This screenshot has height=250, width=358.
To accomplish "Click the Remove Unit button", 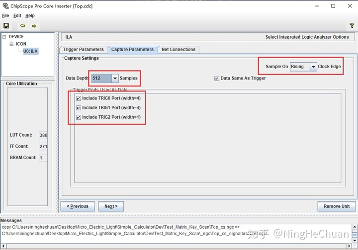I will (337, 206).
